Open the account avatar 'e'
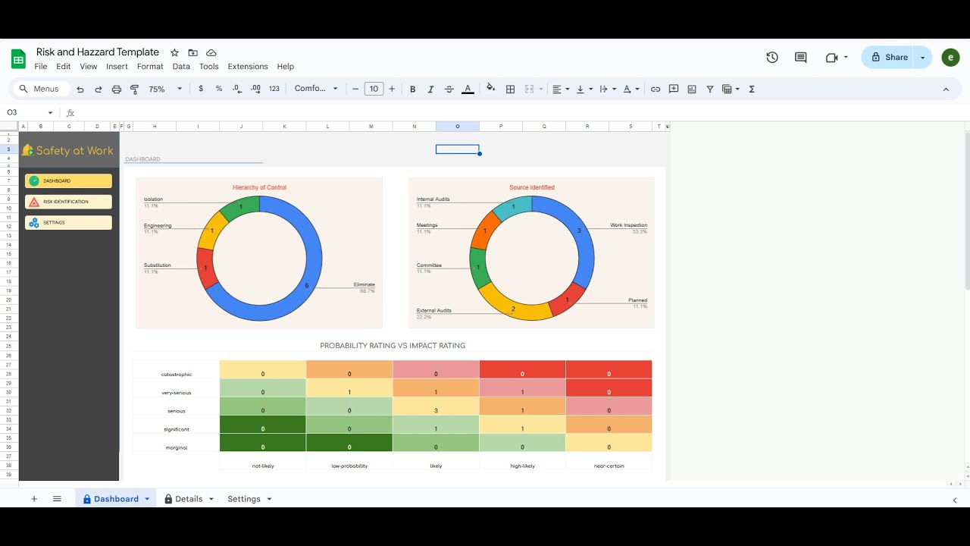The image size is (970, 546). coord(950,57)
